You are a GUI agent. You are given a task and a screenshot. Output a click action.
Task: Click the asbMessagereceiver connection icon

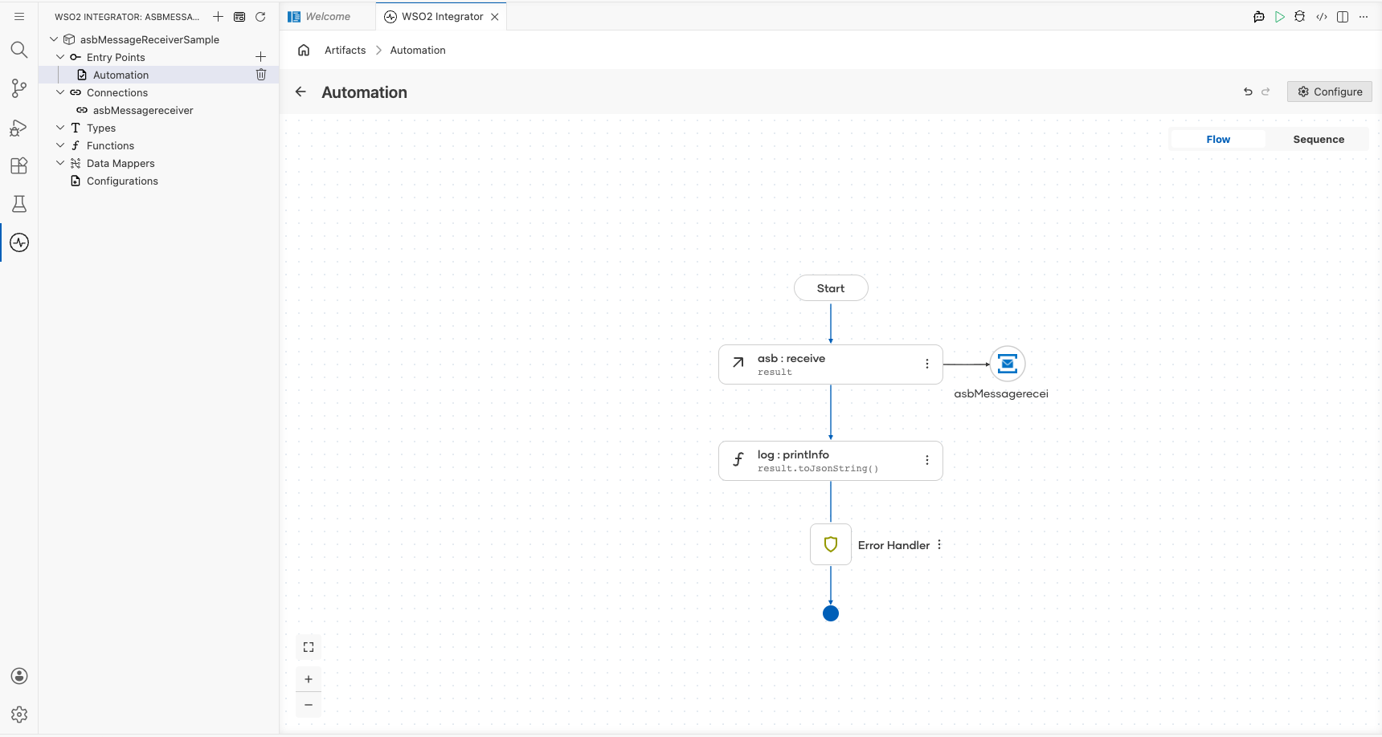click(x=1008, y=364)
